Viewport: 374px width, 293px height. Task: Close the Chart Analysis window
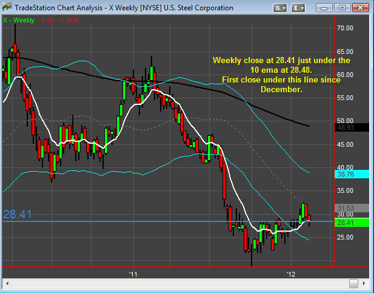[x=360, y=8]
